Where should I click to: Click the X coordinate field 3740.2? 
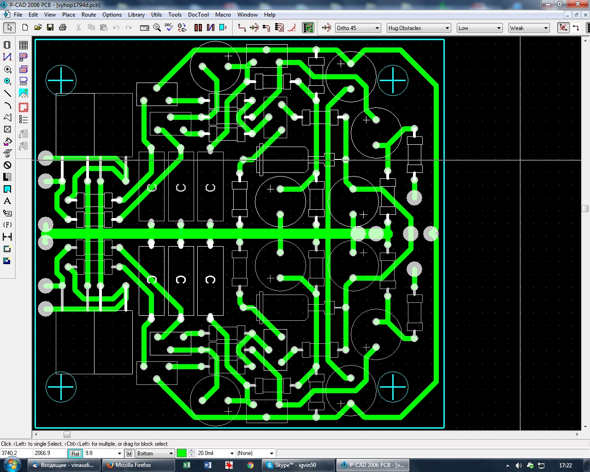[16, 454]
